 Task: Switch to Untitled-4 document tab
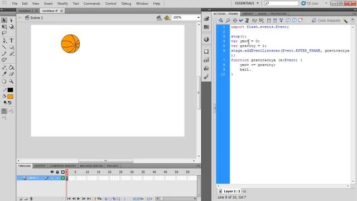[x=50, y=11]
